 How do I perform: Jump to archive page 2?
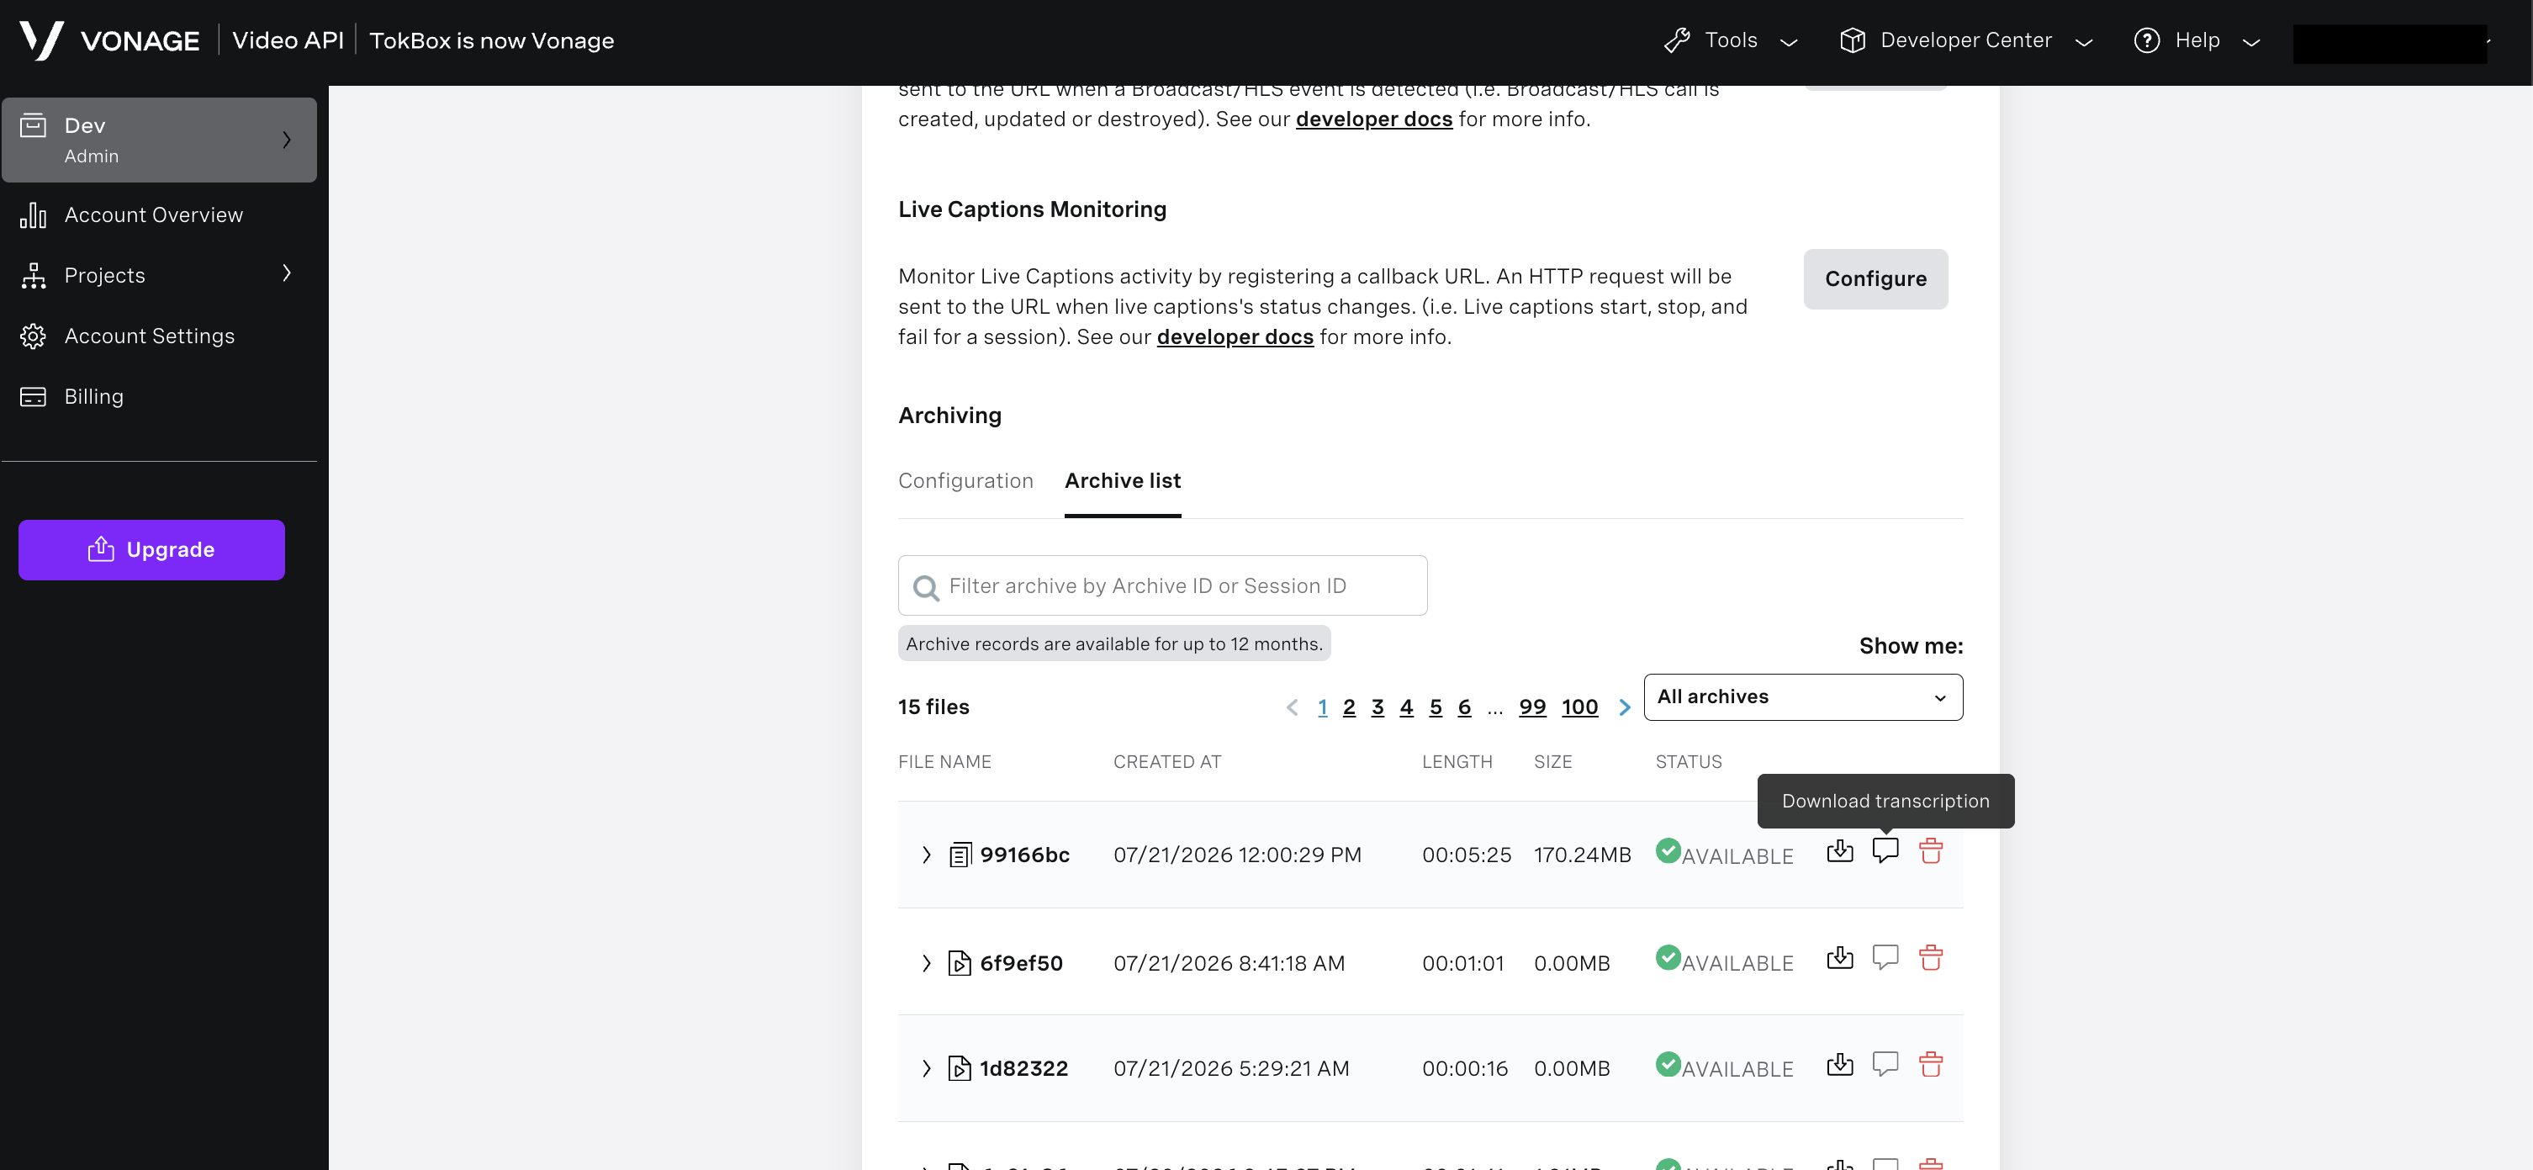(1349, 707)
